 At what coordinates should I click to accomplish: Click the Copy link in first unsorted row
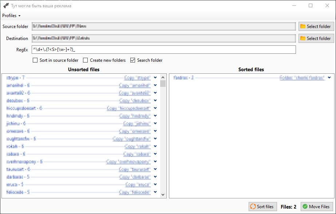point(137,78)
